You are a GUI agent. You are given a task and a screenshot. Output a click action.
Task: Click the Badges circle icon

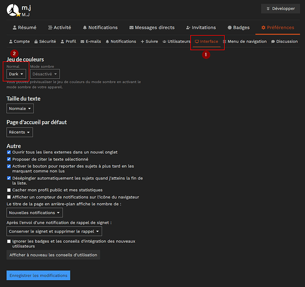coord(230,28)
